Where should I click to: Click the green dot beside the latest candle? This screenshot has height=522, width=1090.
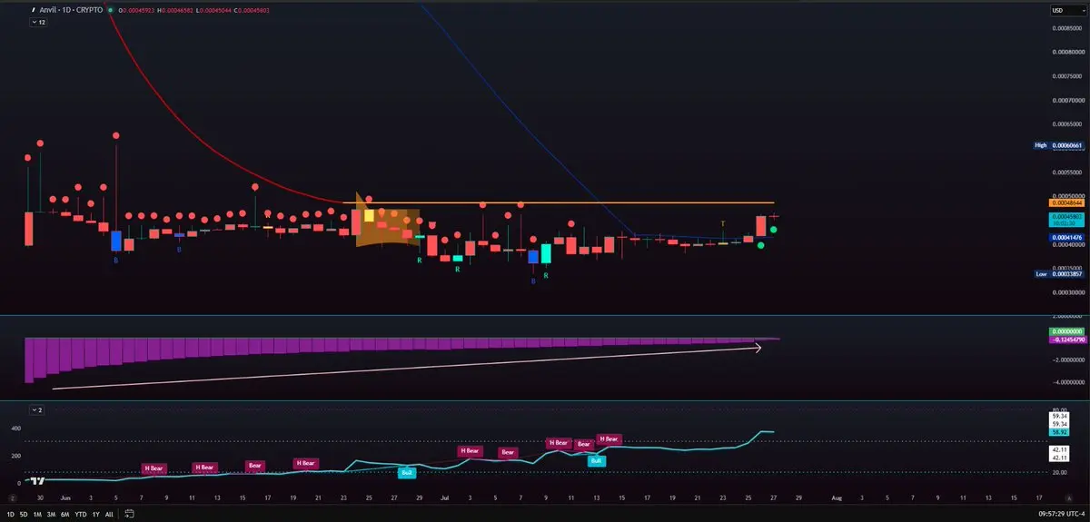tap(773, 230)
